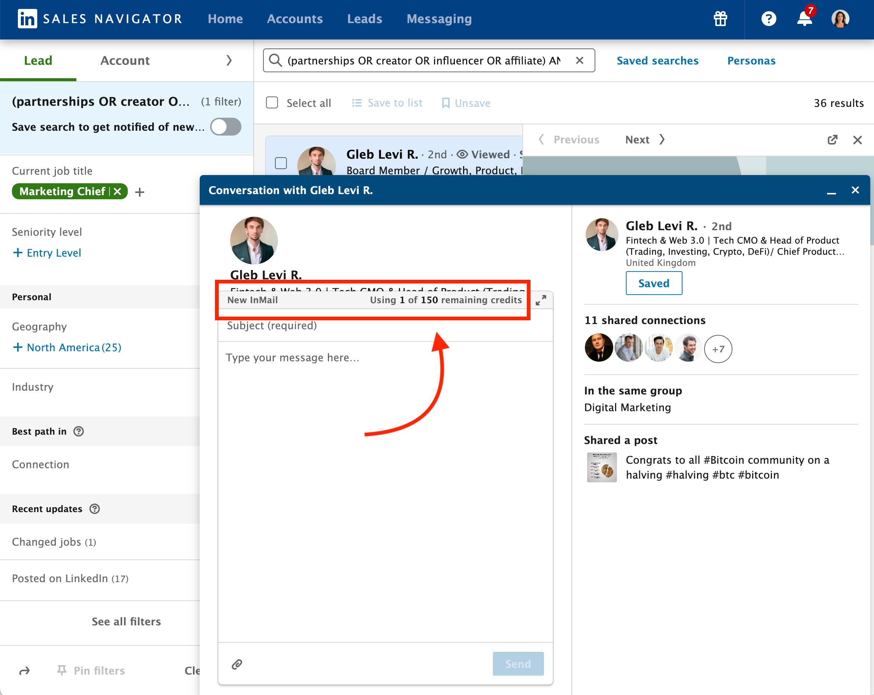Image resolution: width=874 pixels, height=695 pixels.
Task: Switch to the Account tab
Action: 125,60
